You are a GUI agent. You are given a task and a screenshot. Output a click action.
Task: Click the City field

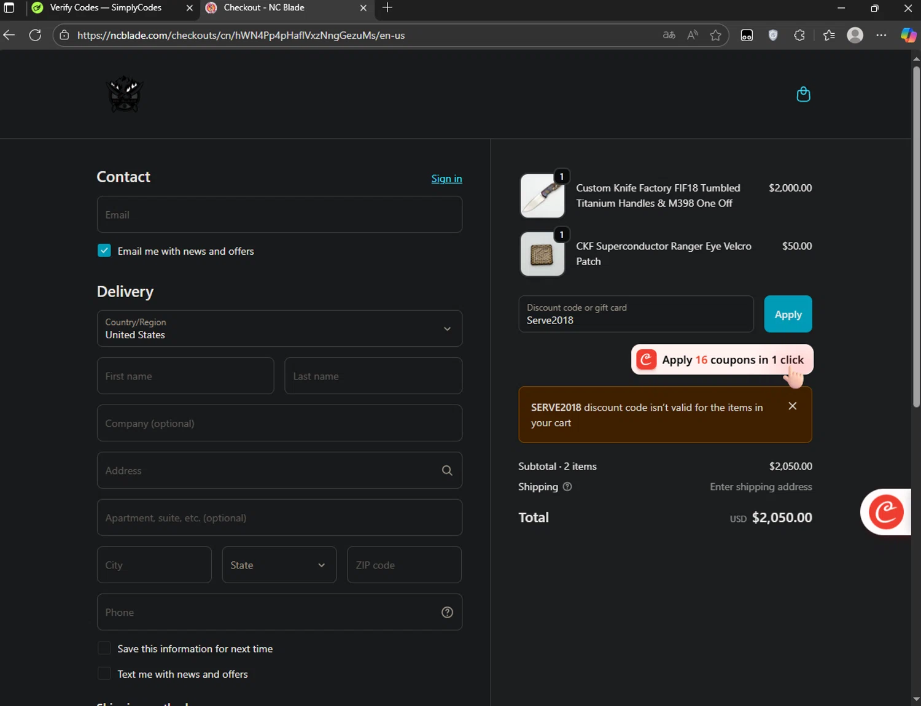click(154, 565)
